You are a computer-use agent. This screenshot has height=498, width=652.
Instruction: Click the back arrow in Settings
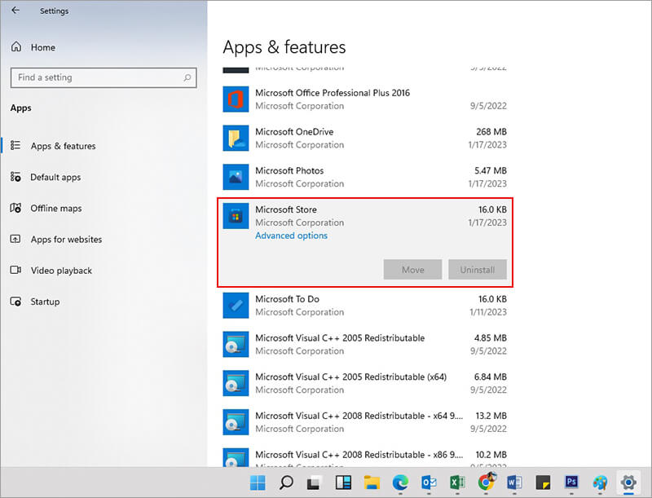point(15,11)
